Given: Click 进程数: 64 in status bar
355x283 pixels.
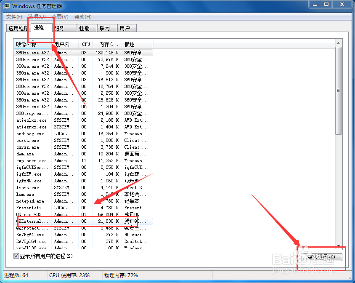Looking at the screenshot, I should point(16,275).
